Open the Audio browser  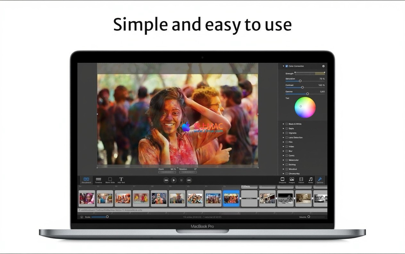click(x=310, y=180)
